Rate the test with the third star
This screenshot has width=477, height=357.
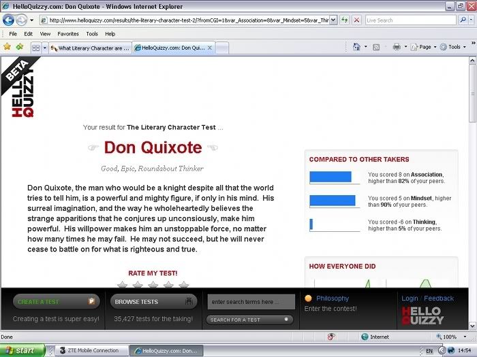tap(153, 284)
